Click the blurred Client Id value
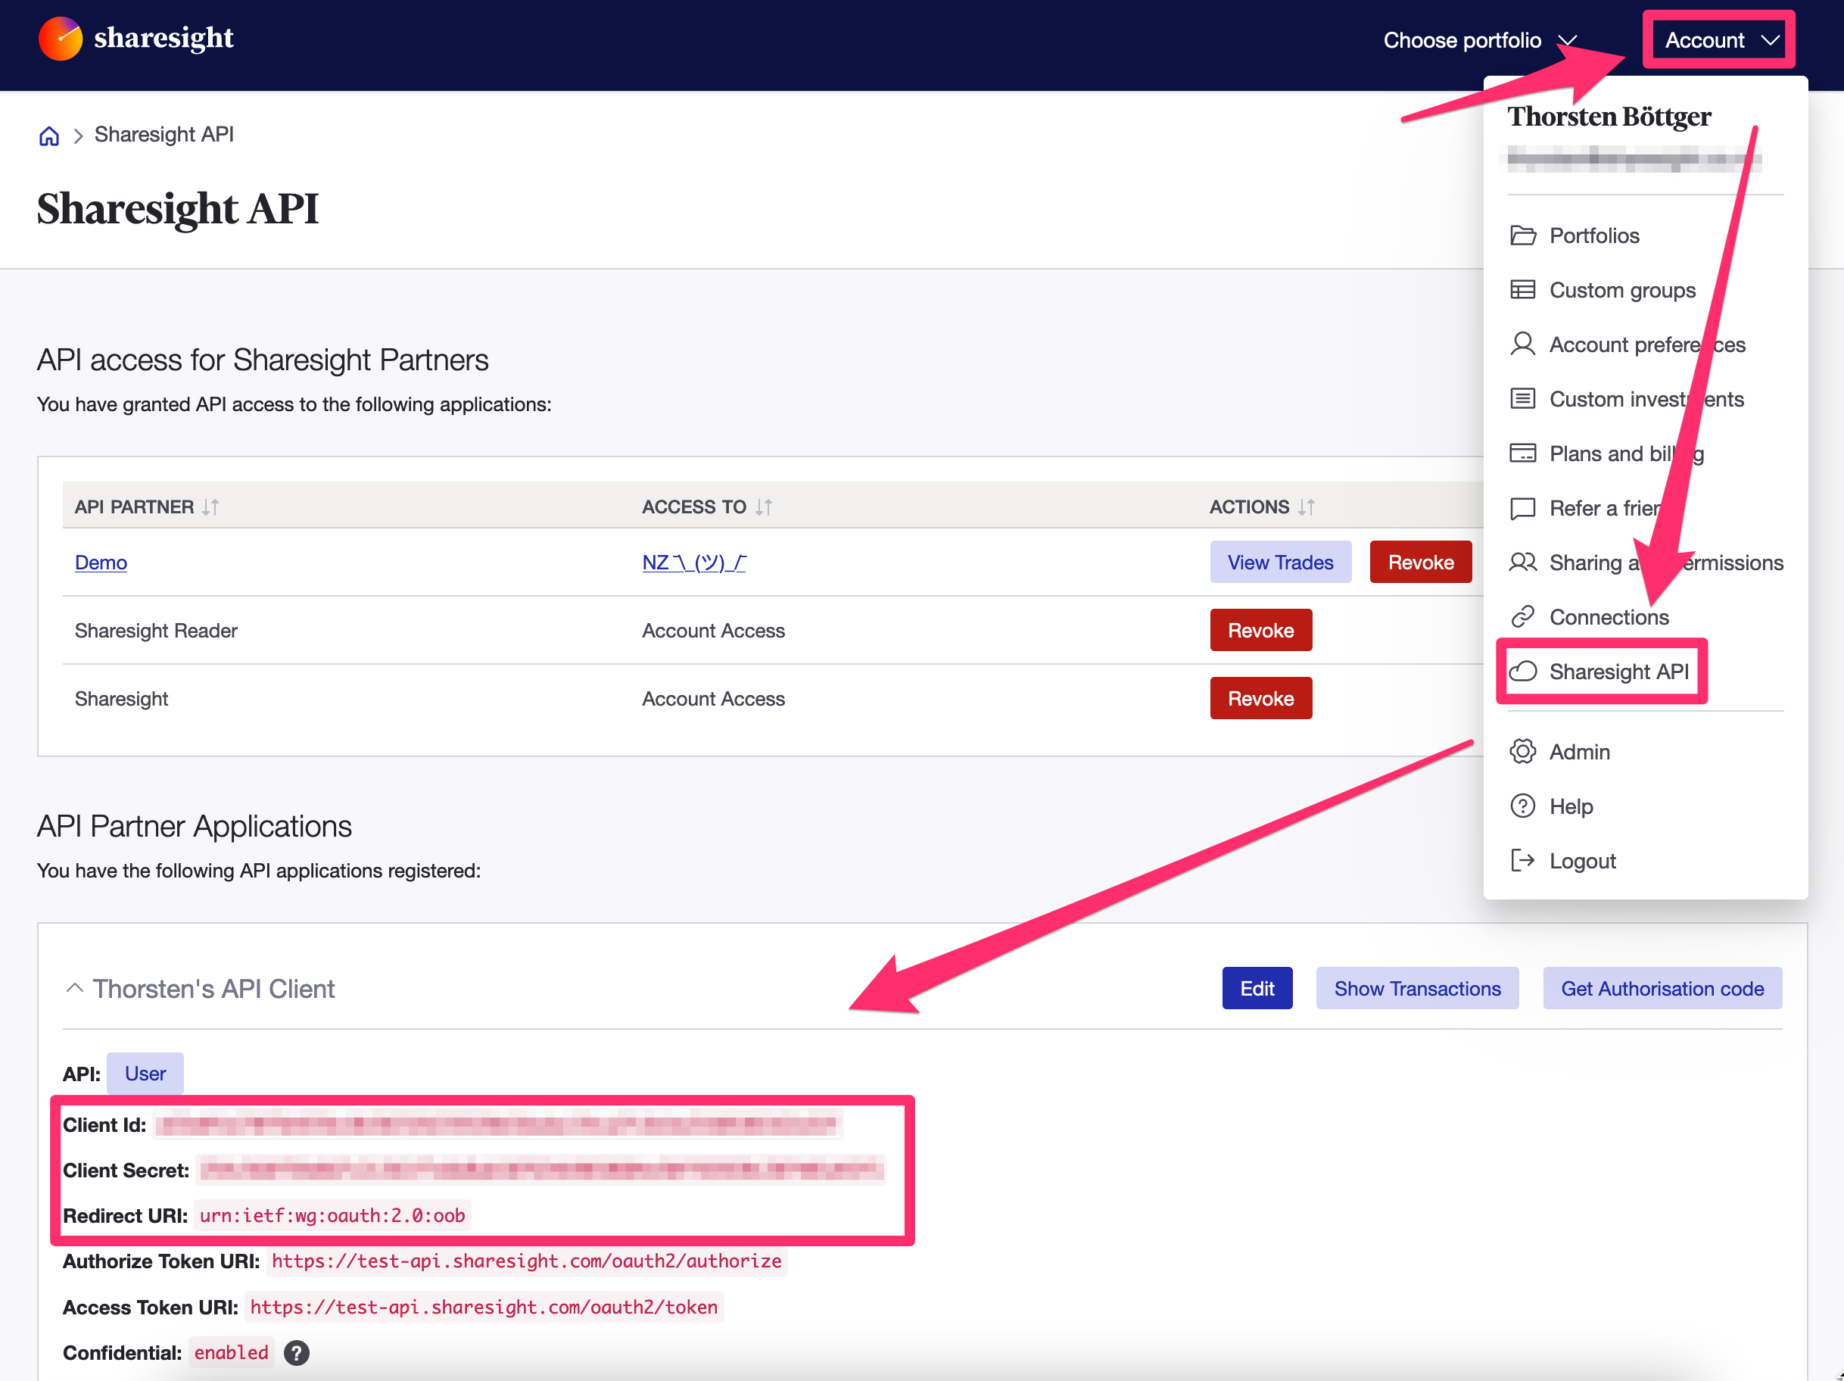The image size is (1844, 1381). pyautogui.click(x=497, y=1125)
